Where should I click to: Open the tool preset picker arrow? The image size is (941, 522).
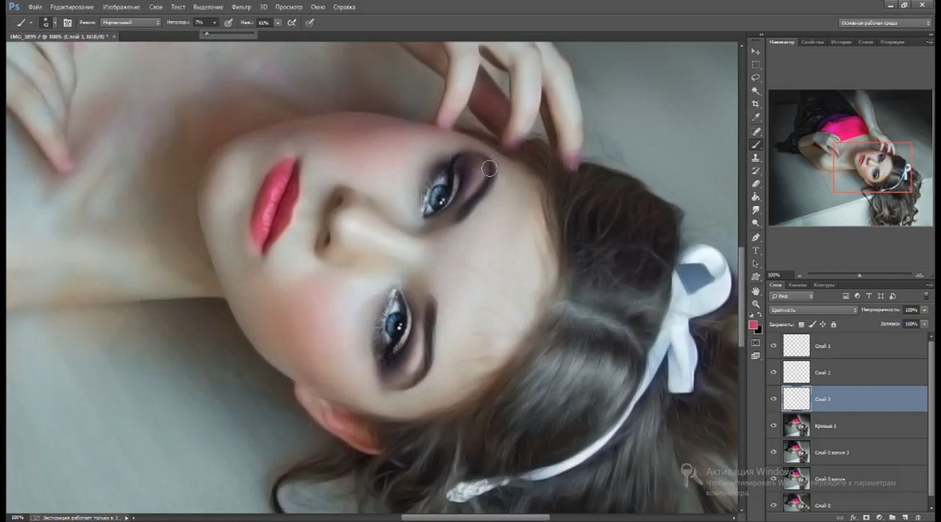tap(31, 23)
